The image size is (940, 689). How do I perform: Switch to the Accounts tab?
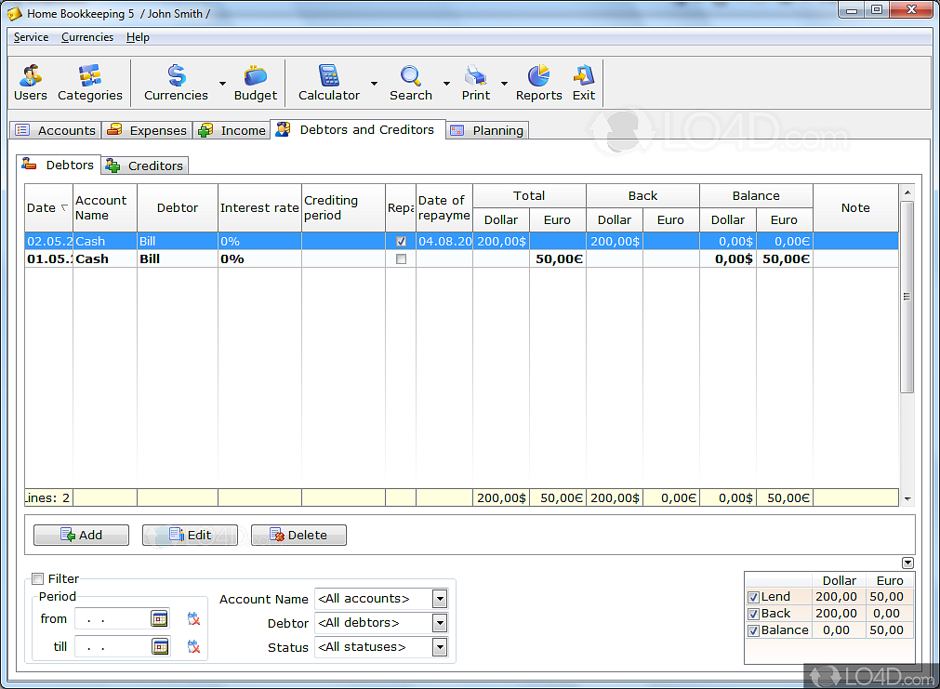(x=56, y=130)
